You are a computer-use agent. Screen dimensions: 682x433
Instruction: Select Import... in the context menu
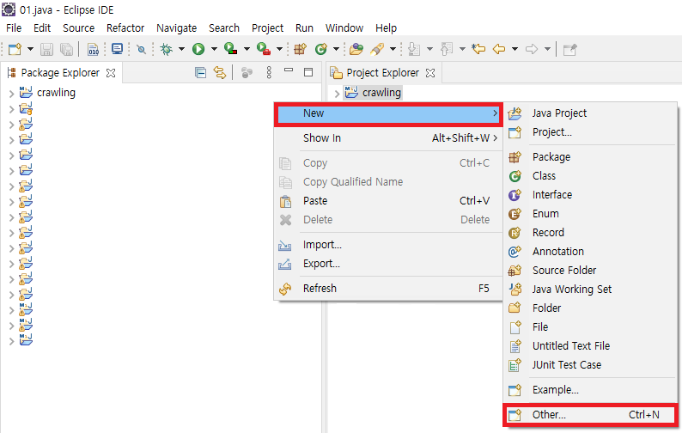tap(388, 245)
